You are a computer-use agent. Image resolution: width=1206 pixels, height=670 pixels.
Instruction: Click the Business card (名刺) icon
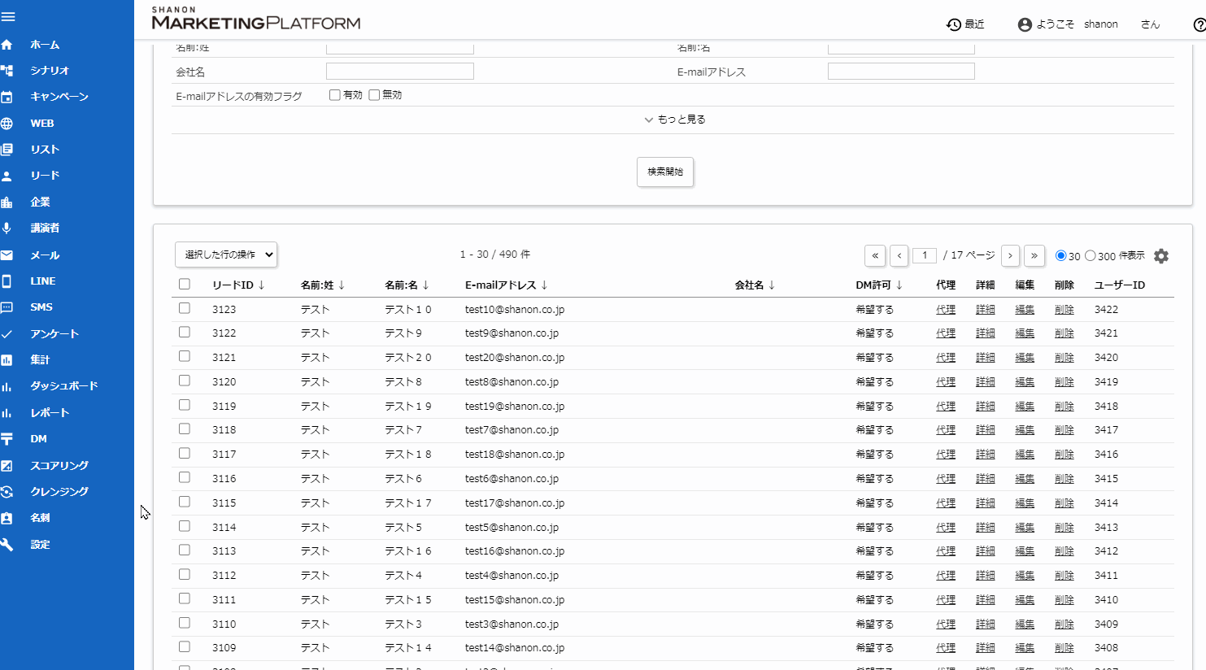(7, 518)
